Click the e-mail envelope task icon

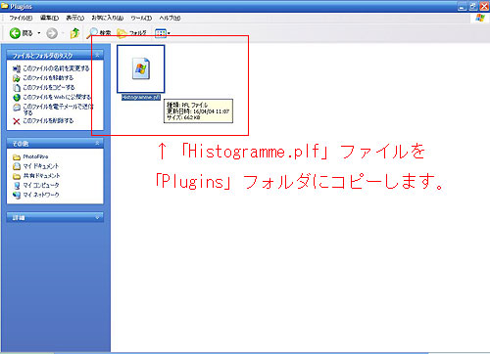click(x=17, y=108)
